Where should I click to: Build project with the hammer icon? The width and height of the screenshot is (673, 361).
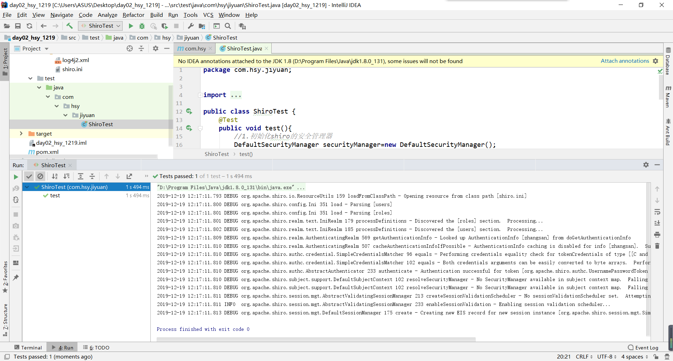pyautogui.click(x=69, y=26)
